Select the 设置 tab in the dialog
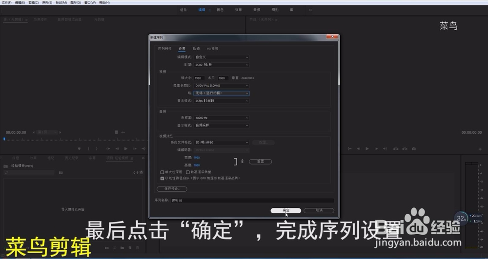488x259 pixels. click(x=182, y=49)
